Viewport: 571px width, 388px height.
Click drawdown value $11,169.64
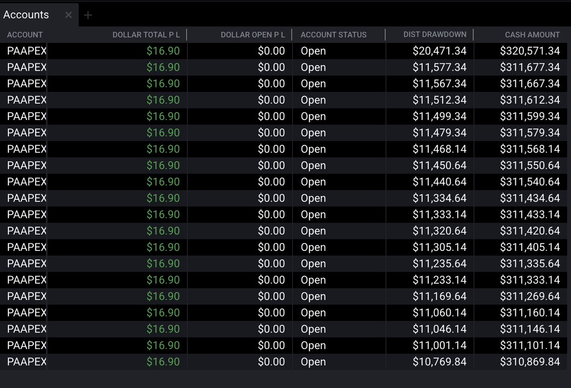point(440,296)
